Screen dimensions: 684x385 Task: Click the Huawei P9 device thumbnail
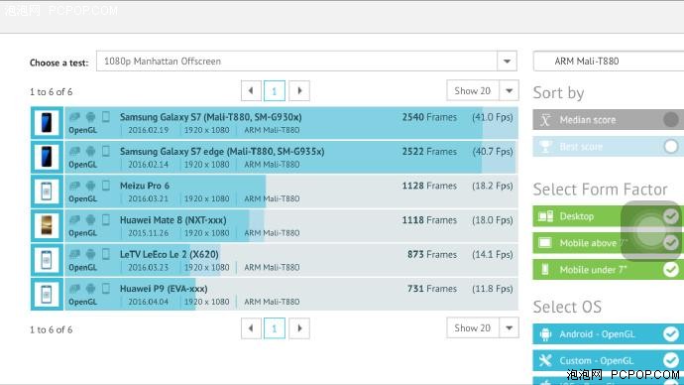pyautogui.click(x=47, y=294)
